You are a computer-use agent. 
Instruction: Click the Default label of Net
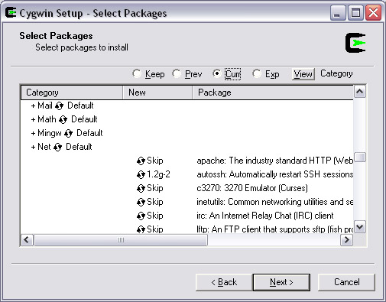[79, 147]
